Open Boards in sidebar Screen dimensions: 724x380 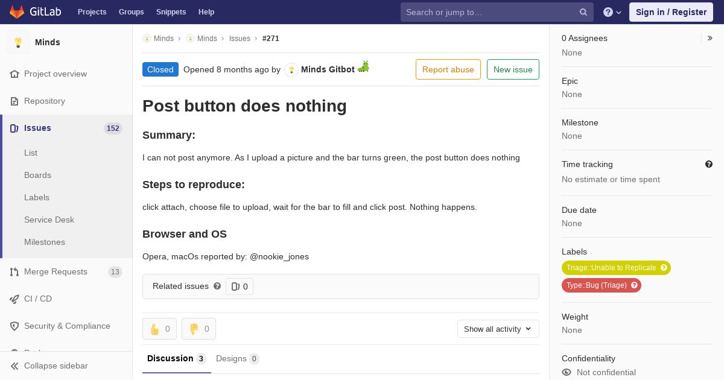coord(37,175)
